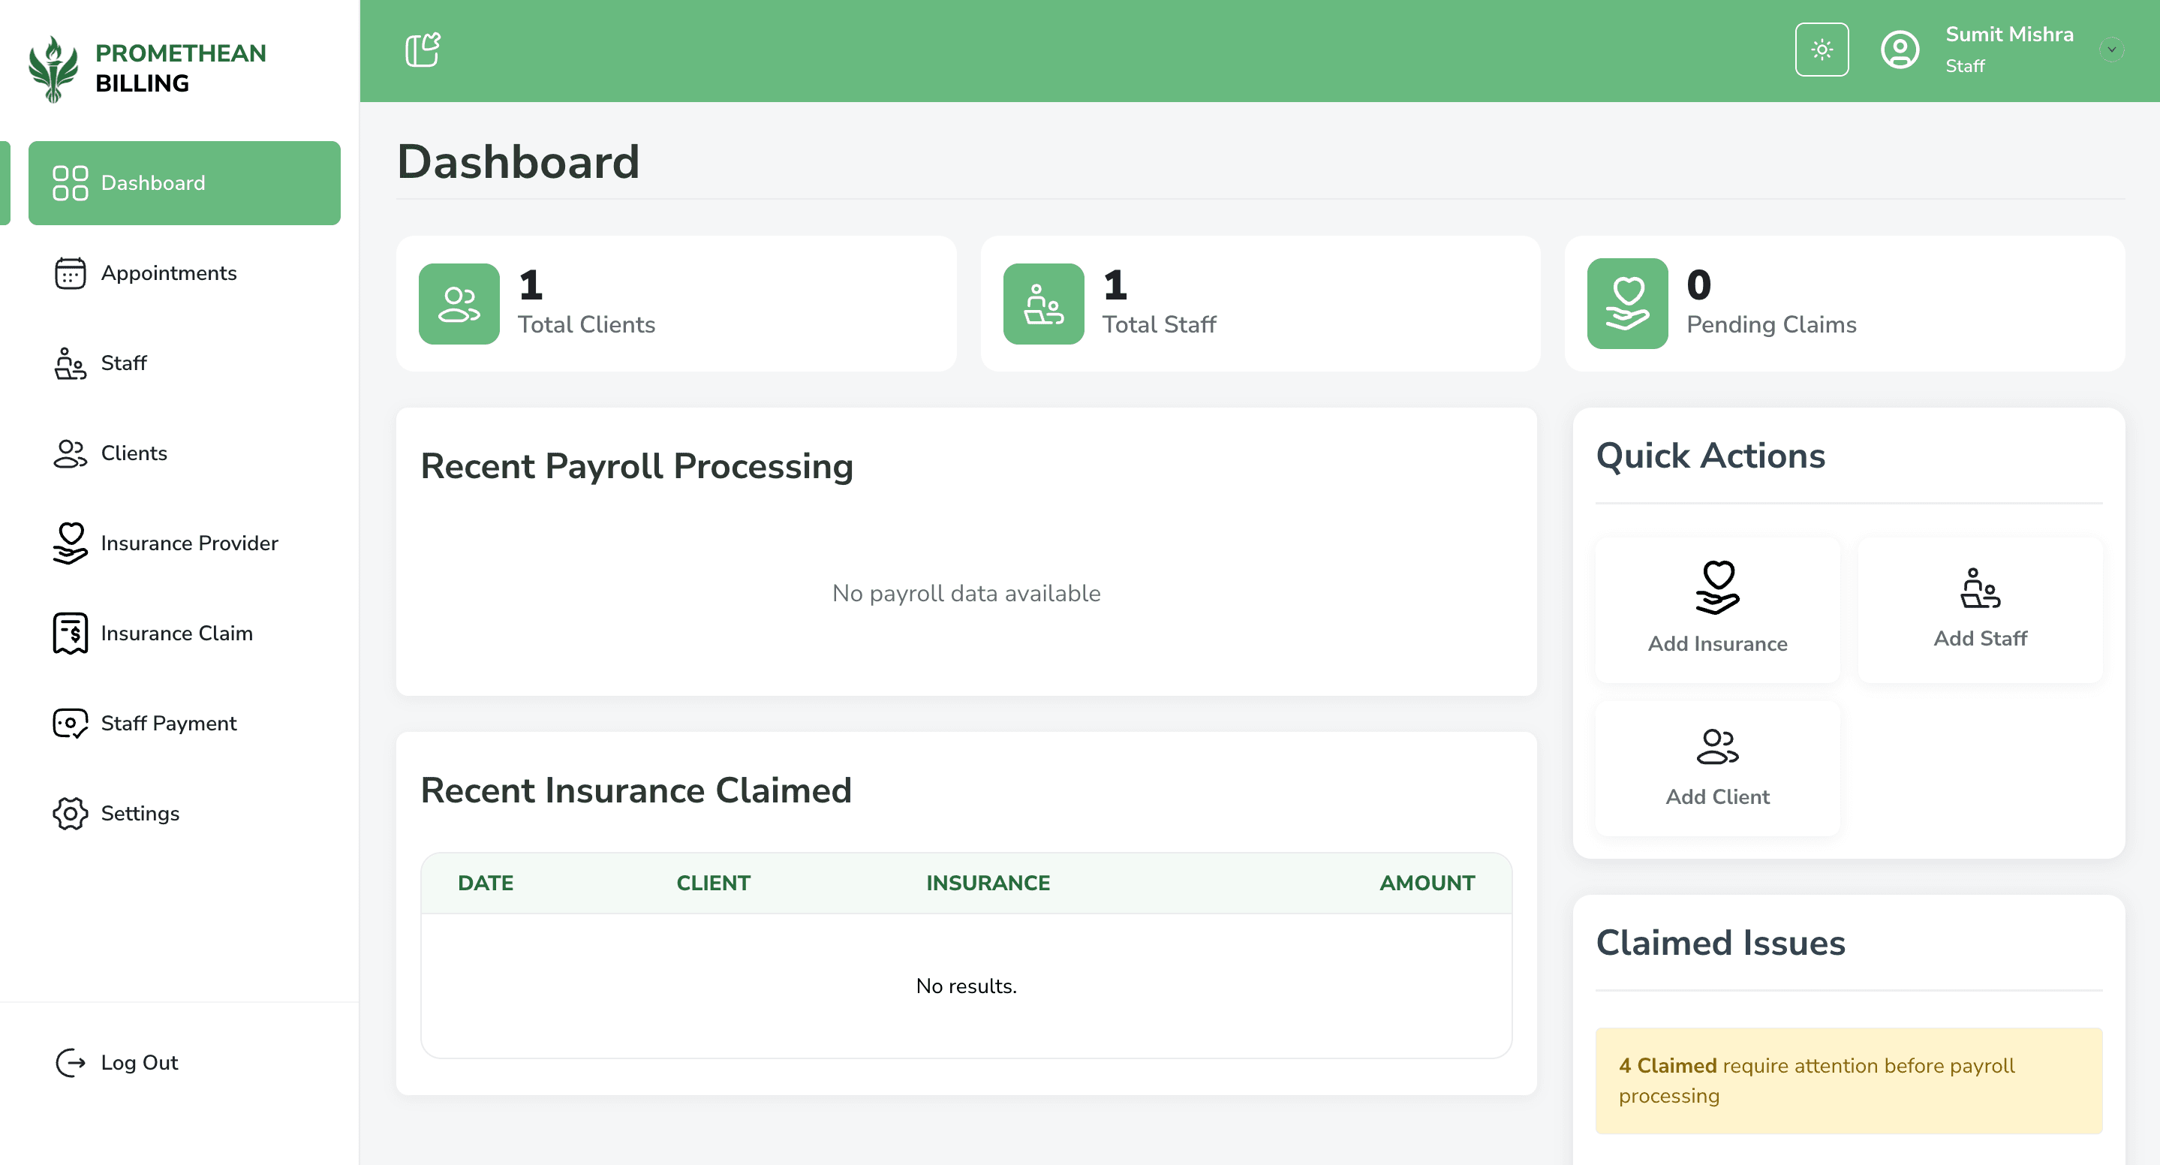Image resolution: width=2160 pixels, height=1165 pixels.
Task: Click the Add Client quick action
Action: (x=1716, y=766)
